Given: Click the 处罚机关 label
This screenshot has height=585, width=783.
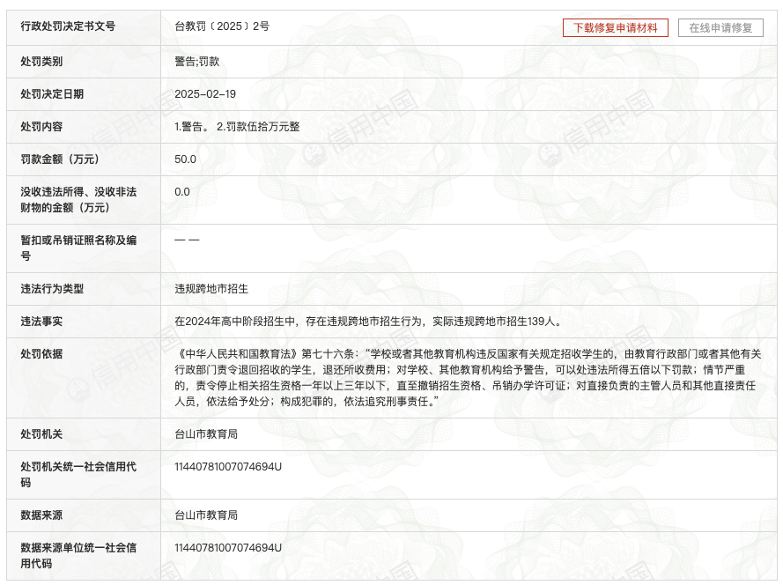Looking at the screenshot, I should (41, 434).
